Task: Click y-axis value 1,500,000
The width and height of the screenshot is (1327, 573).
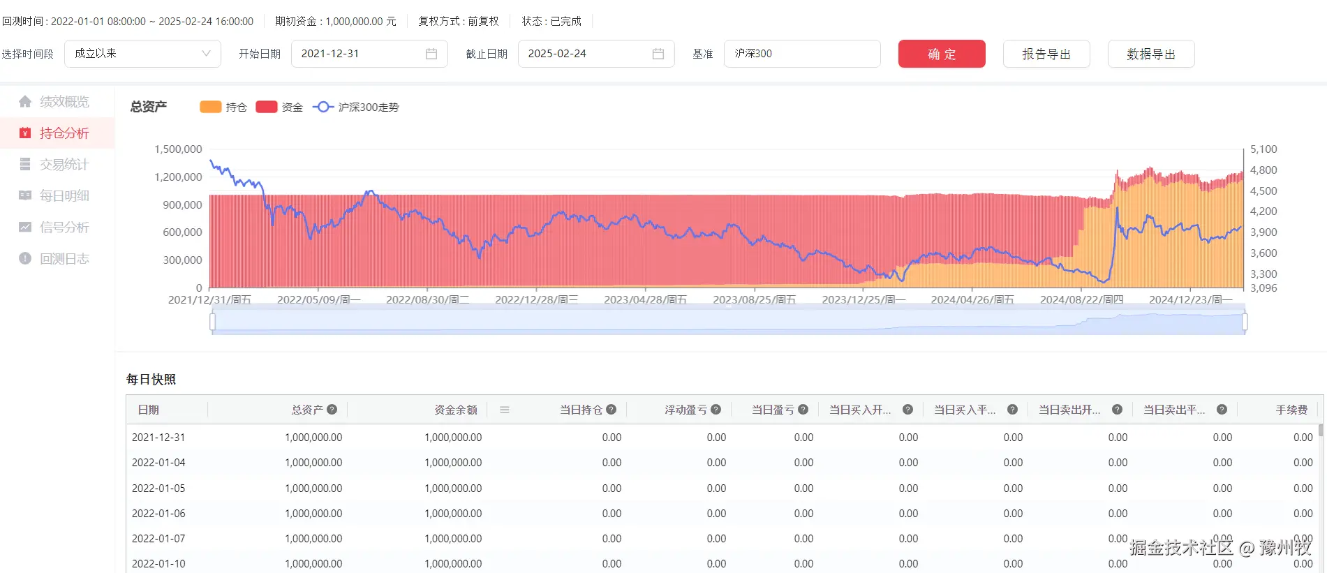Action: point(178,149)
